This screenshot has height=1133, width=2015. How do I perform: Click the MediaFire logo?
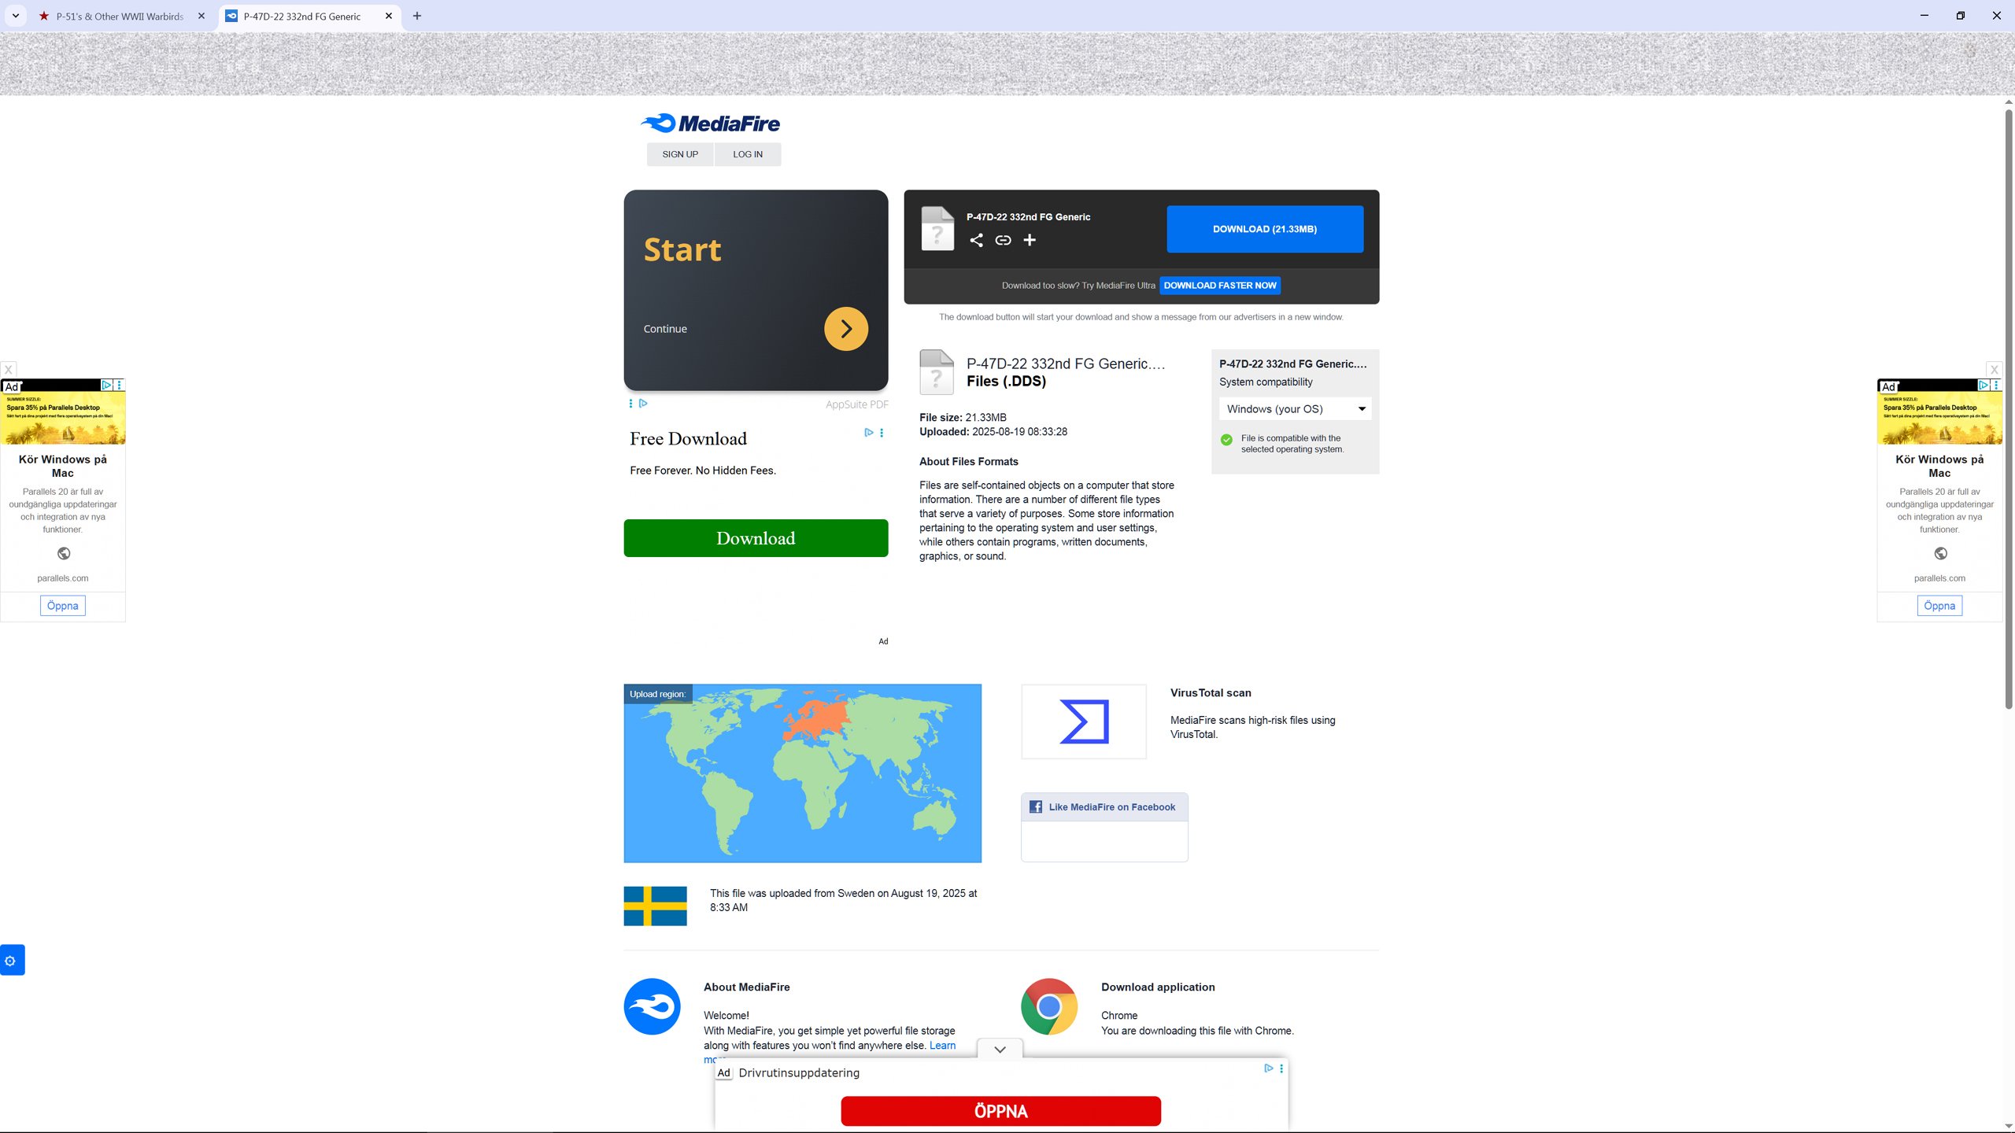(x=710, y=124)
